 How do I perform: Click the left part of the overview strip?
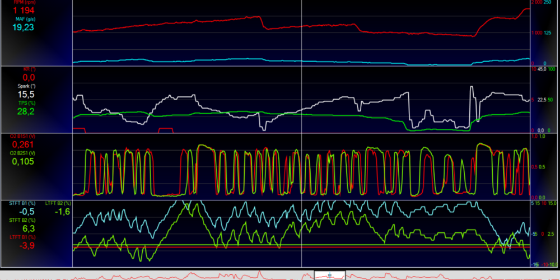pyautogui.click(x=112, y=275)
